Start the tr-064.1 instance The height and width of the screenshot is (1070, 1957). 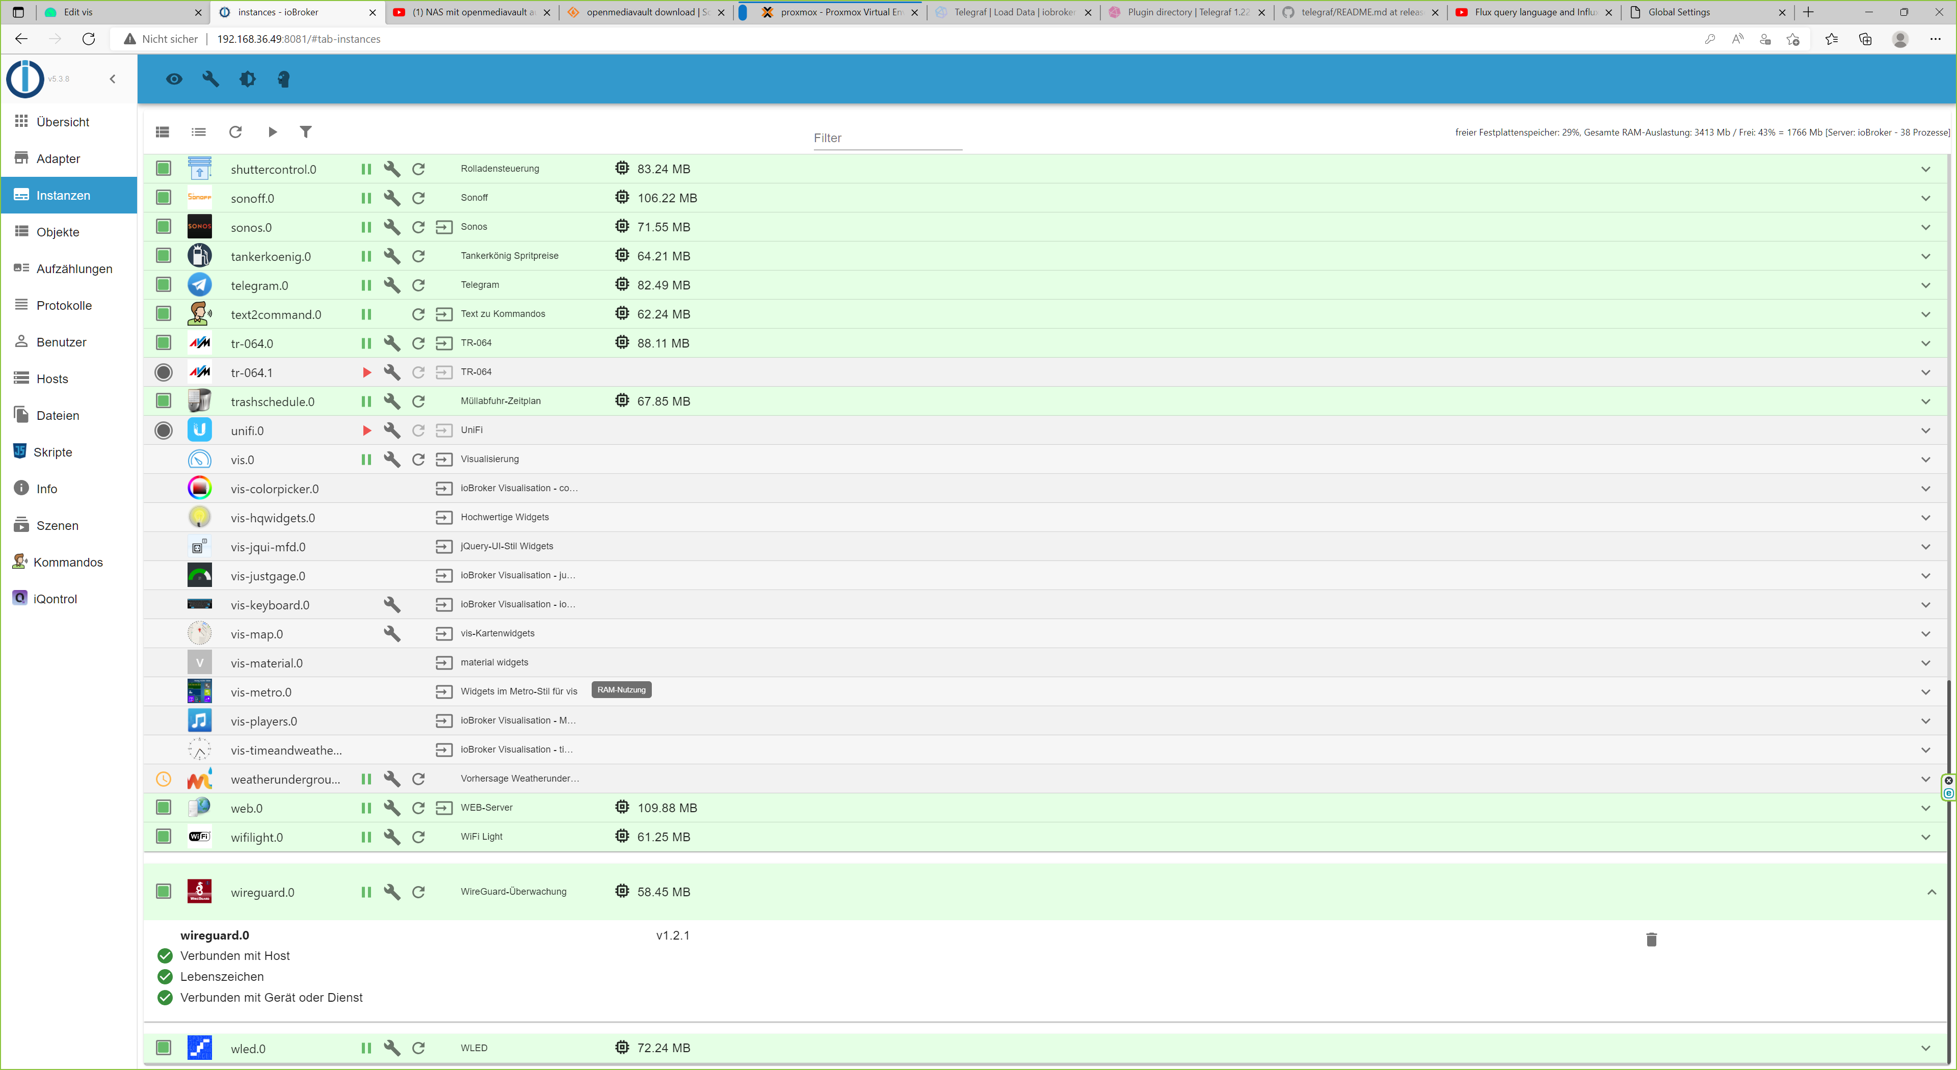coord(366,373)
